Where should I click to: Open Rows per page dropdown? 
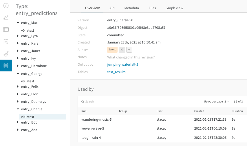point(226,102)
